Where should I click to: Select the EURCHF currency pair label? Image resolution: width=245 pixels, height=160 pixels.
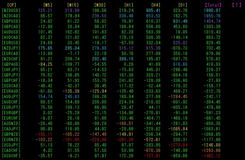point(11,118)
